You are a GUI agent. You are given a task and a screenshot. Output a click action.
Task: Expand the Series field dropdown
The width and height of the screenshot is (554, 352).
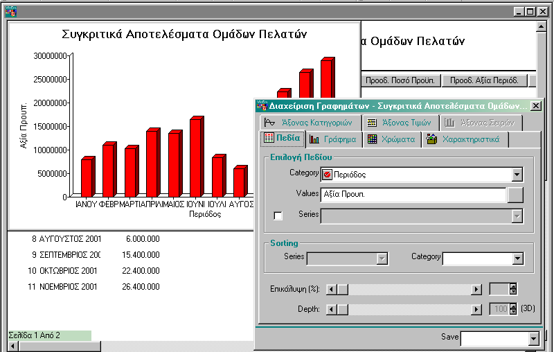(x=517, y=216)
